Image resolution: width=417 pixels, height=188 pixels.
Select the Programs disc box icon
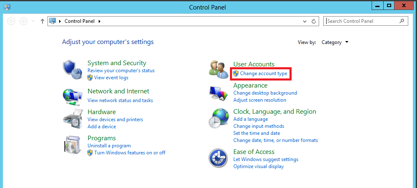point(72,145)
